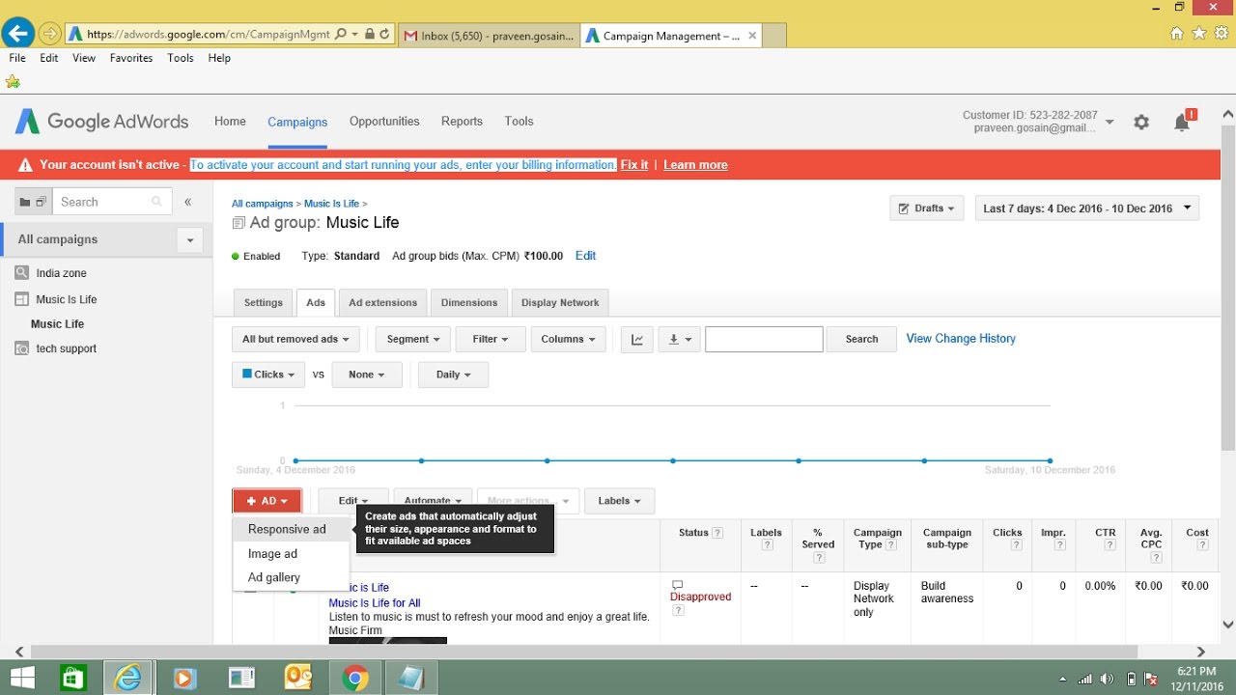1236x695 pixels.
Task: Click the browser Home icon
Action: coord(1176,34)
